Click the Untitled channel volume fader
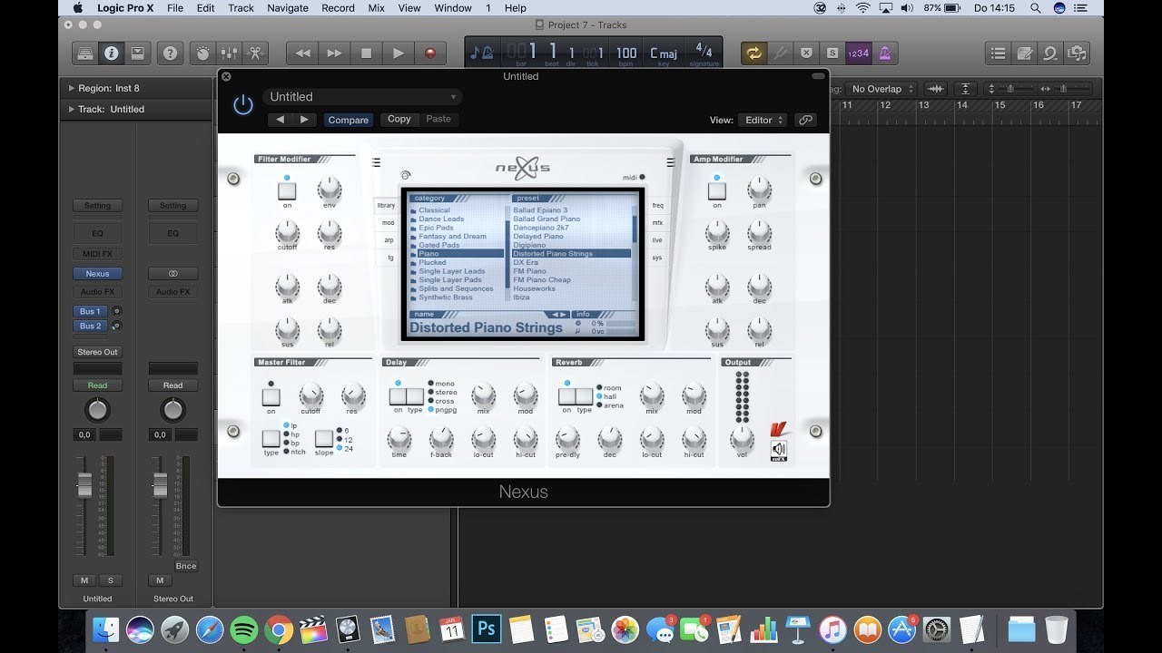 tap(84, 486)
